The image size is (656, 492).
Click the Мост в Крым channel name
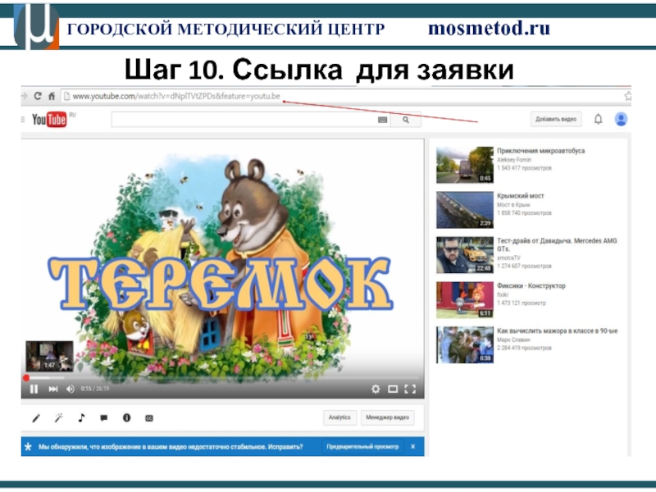[513, 205]
